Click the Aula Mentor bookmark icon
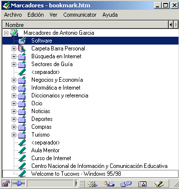This screenshot has width=179, height=189. [x=22, y=150]
